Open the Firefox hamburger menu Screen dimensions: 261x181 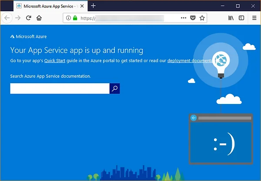[254, 18]
